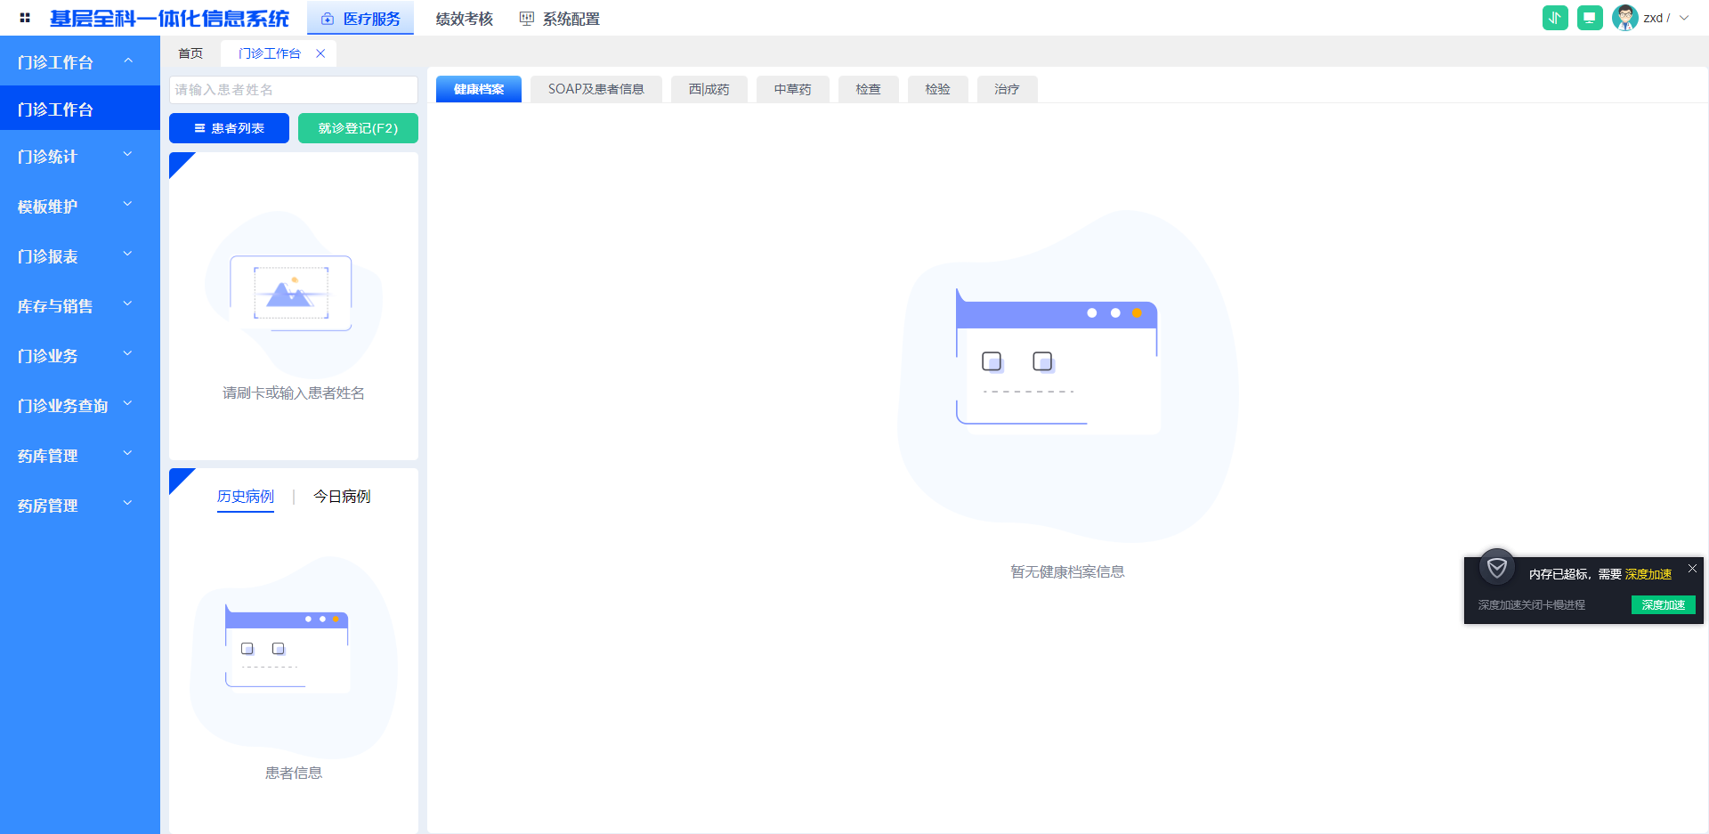Expand the 模板维护 sidebar menu
The height and width of the screenshot is (834, 1709).
click(x=80, y=206)
